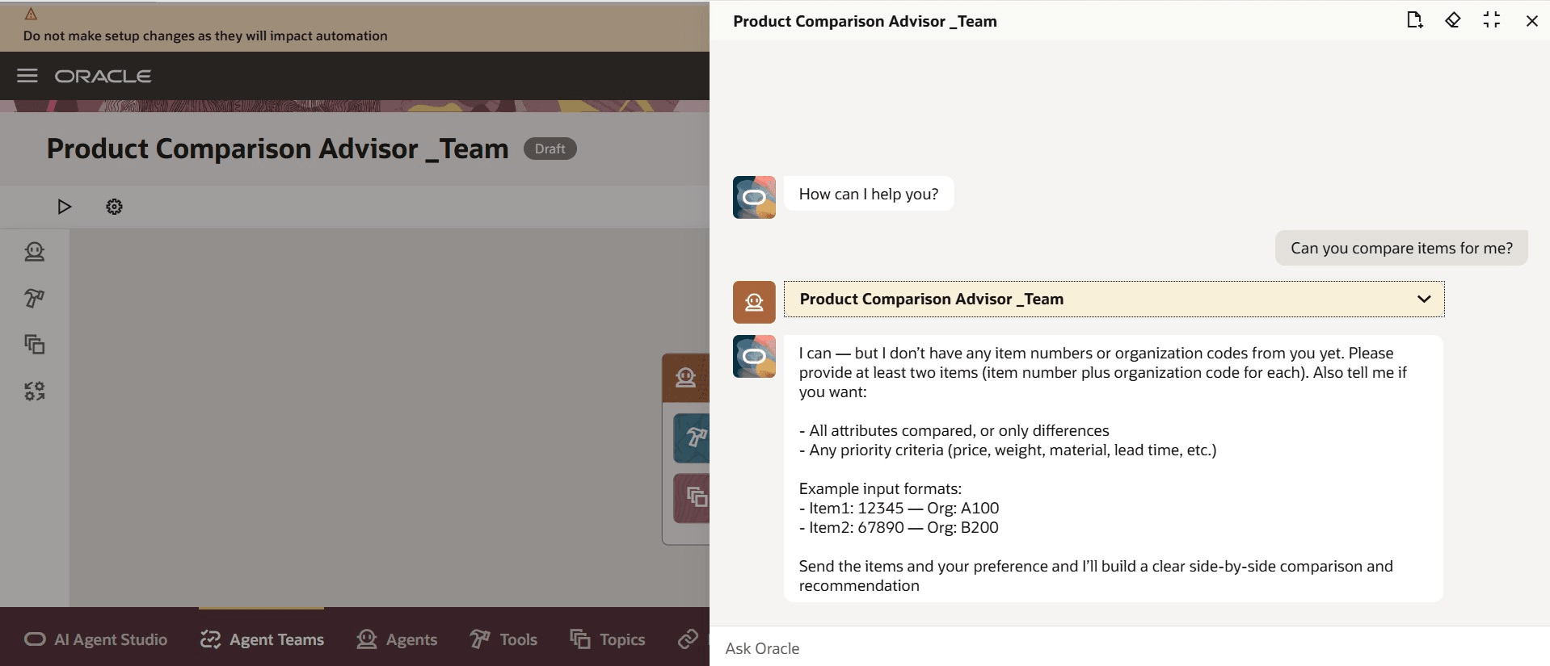Select the Tools hammer icon in left sidebar
The image size is (1550, 666).
click(x=35, y=299)
